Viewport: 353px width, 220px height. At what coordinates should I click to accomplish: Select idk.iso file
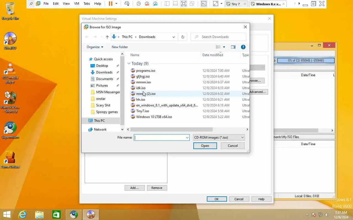tap(141, 88)
